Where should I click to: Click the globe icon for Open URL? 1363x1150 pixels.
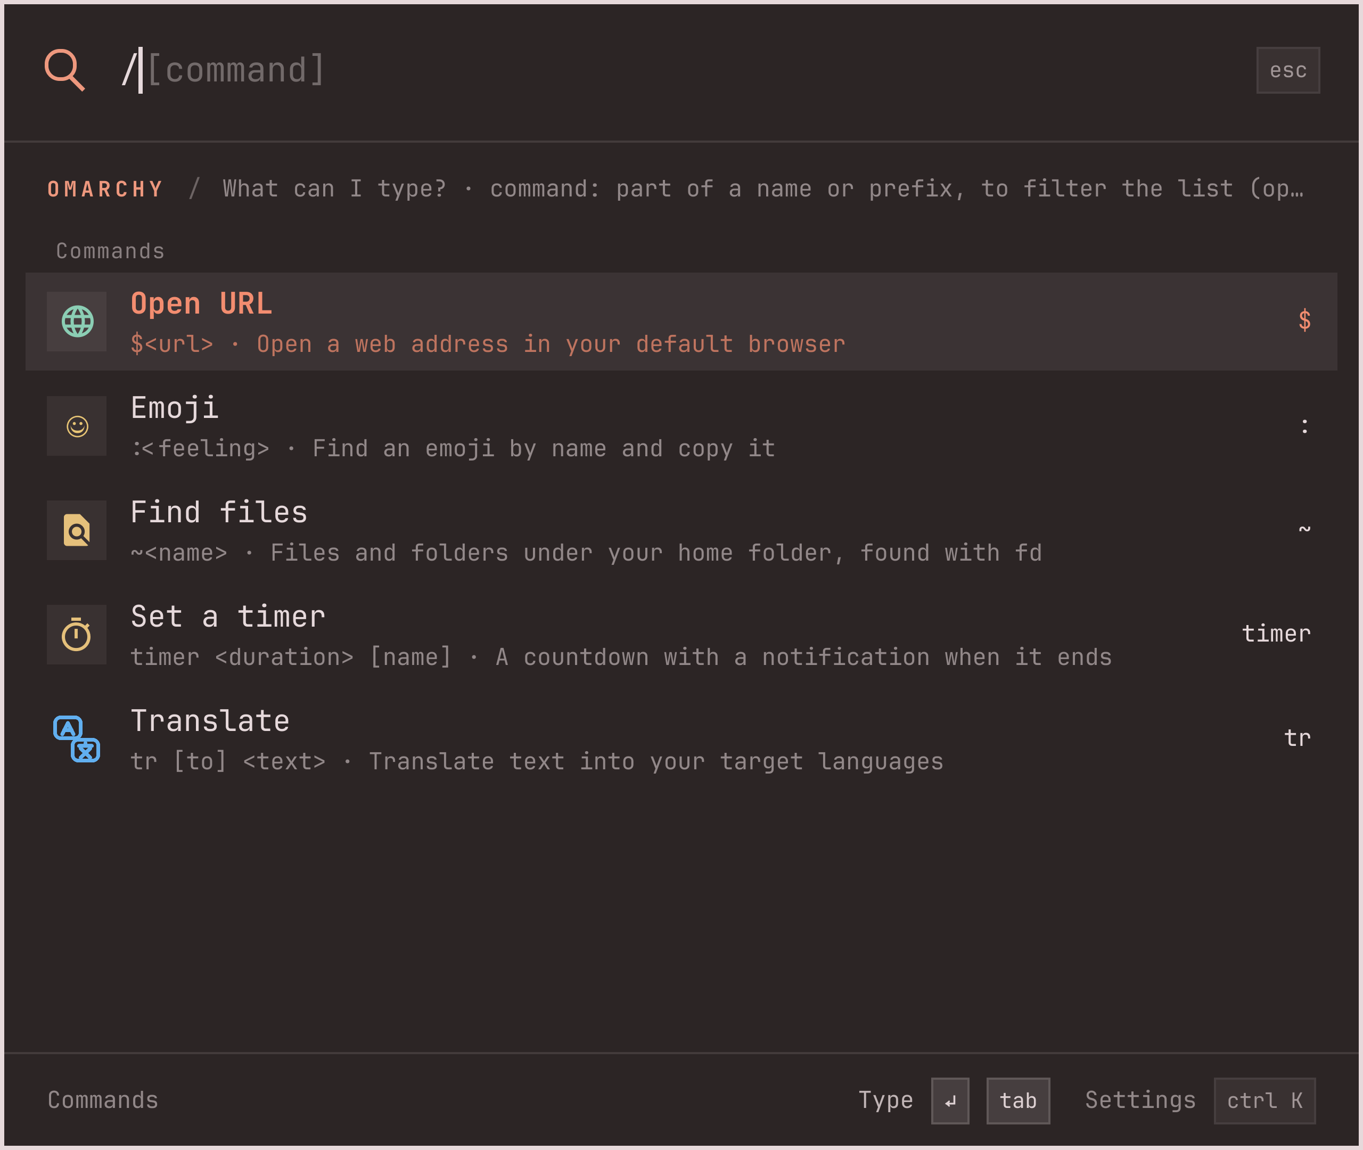click(77, 322)
